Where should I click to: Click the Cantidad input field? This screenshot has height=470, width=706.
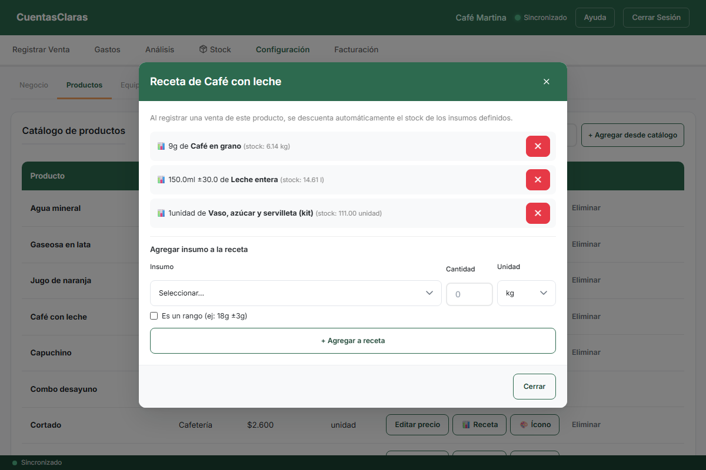[x=469, y=294]
